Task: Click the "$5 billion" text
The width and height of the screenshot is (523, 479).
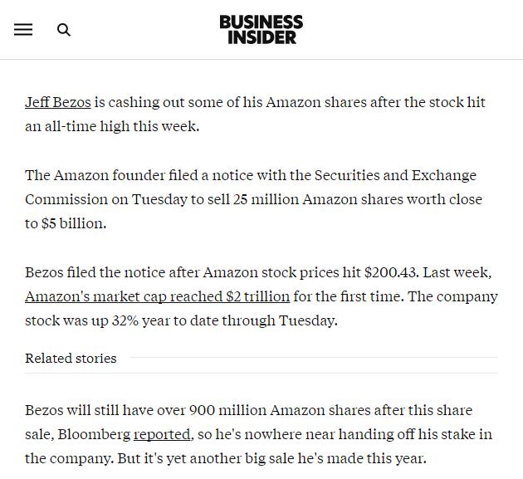Action: coord(73,223)
